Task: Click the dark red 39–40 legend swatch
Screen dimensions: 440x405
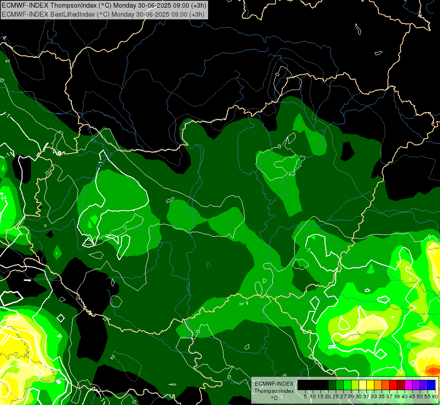Action: pyautogui.click(x=401, y=385)
